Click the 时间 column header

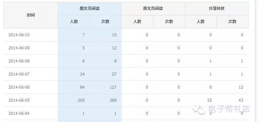click(x=31, y=15)
